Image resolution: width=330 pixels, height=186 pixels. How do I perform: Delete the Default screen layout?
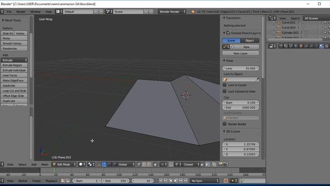tap(101, 11)
